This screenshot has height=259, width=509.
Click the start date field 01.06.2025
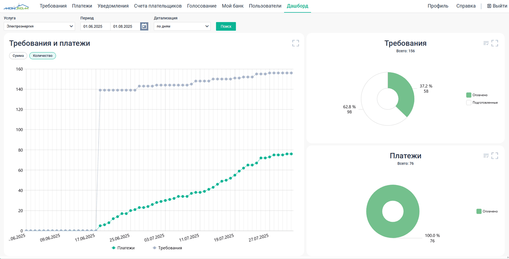95,26
